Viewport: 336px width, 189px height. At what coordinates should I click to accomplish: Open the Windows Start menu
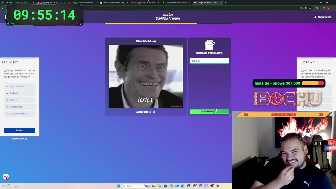point(119,186)
